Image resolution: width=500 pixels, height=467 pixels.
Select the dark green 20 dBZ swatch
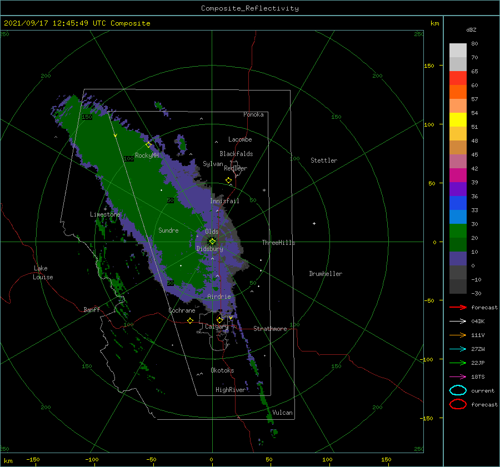click(458, 244)
